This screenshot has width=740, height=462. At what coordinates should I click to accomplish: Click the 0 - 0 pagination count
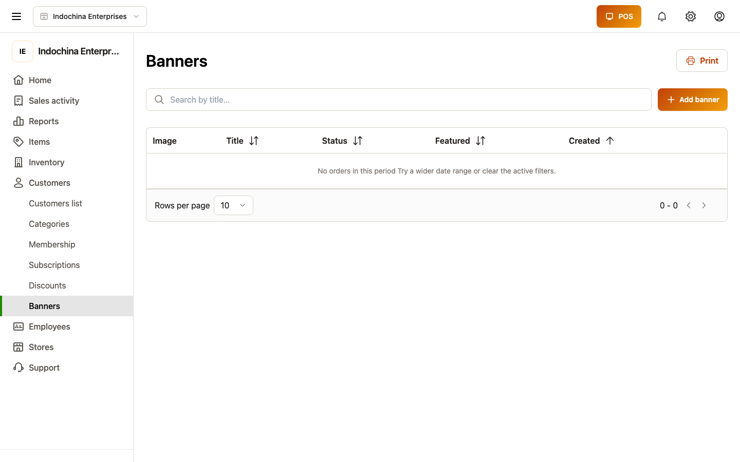(669, 205)
